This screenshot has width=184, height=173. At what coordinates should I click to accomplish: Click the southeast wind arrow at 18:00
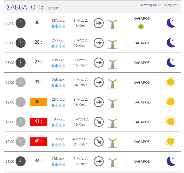tap(98, 142)
